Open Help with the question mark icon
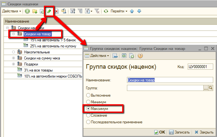 point(140,56)
